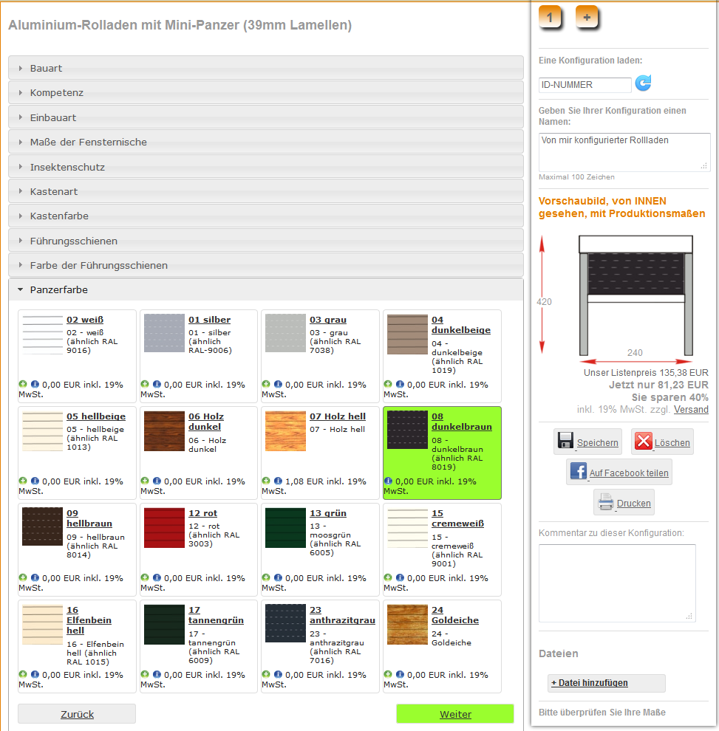Expand the Bauart section
This screenshot has height=731, width=719.
265,68
